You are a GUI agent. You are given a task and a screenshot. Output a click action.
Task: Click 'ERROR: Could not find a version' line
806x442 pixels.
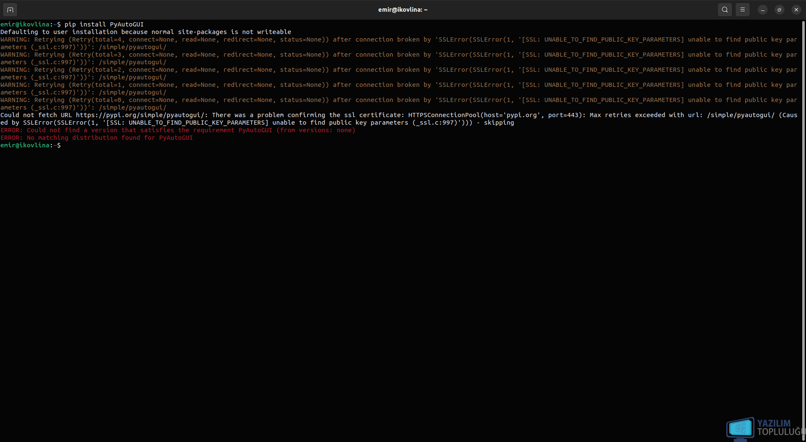point(178,130)
